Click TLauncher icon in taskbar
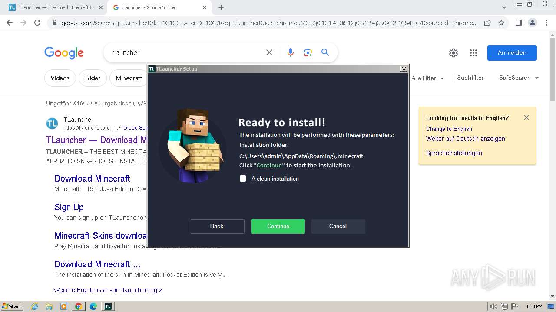Image resolution: width=556 pixels, height=312 pixels. click(x=108, y=306)
